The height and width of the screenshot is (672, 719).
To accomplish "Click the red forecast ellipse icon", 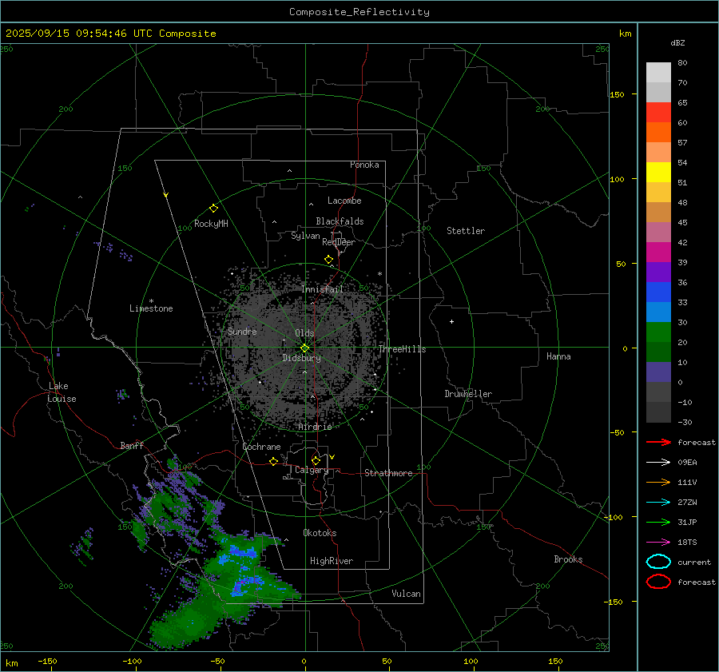I will [x=658, y=582].
